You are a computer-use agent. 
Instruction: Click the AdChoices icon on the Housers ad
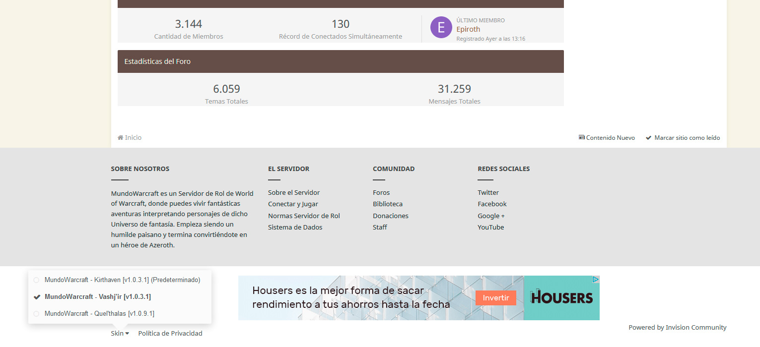[x=596, y=280]
